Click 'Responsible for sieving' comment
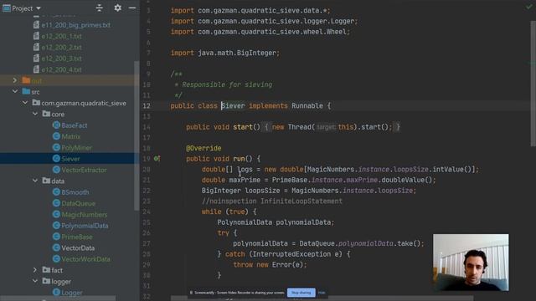Screen dimensions: 536x301 227,84
